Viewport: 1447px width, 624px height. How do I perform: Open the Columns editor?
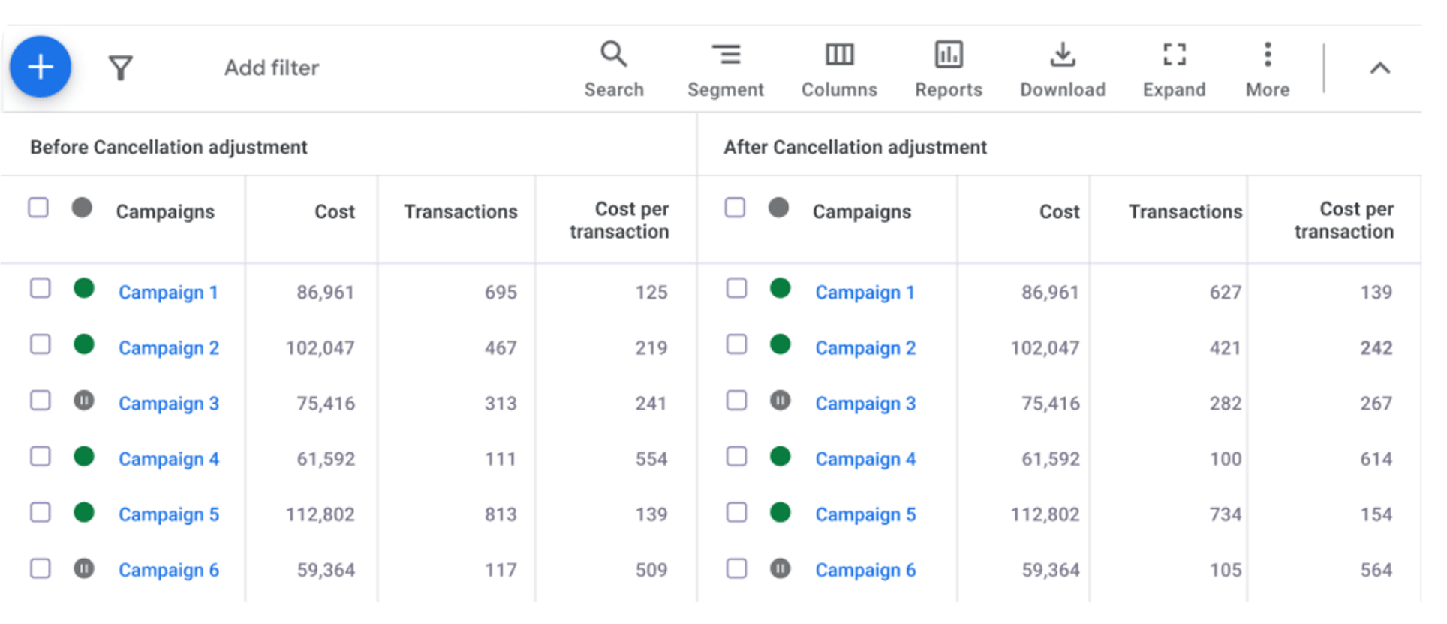(x=838, y=68)
